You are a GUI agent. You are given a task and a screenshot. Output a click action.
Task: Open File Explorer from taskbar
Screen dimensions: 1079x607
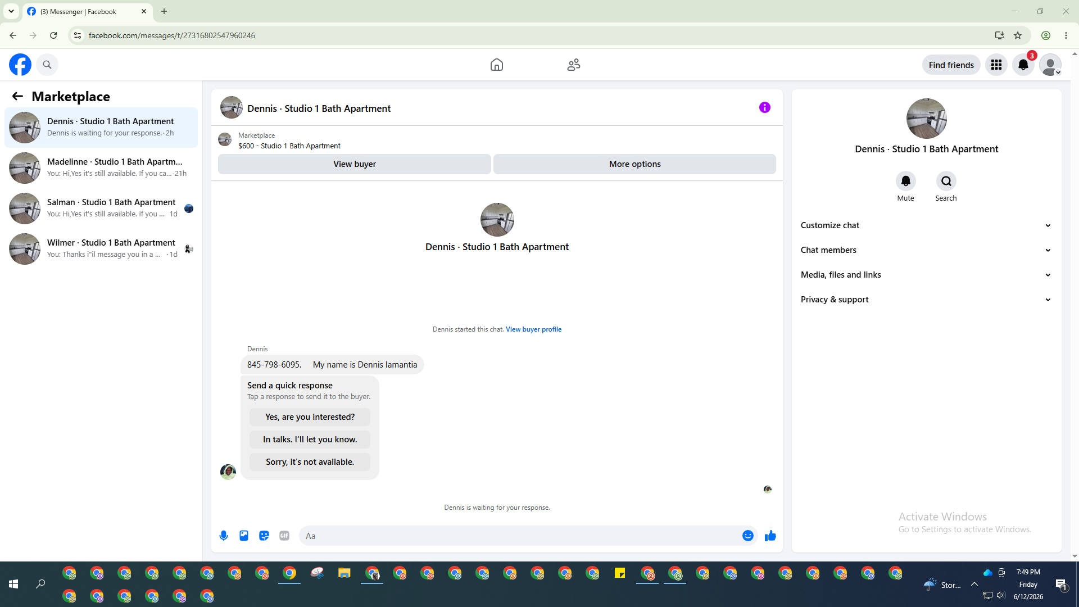pyautogui.click(x=344, y=573)
